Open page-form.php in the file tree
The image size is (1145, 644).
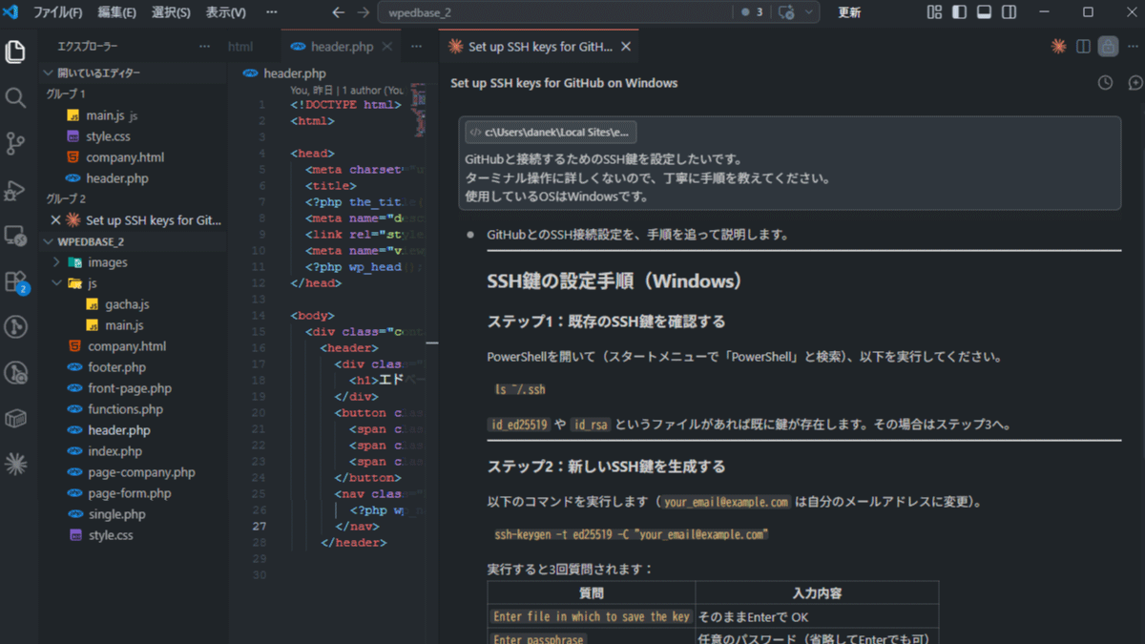pos(133,493)
